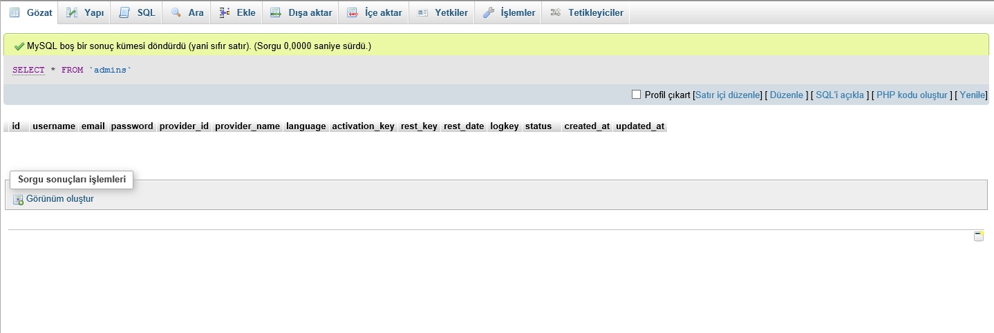Click the `admins` table name in query
Viewport: 994px width, 333px height.
click(110, 70)
